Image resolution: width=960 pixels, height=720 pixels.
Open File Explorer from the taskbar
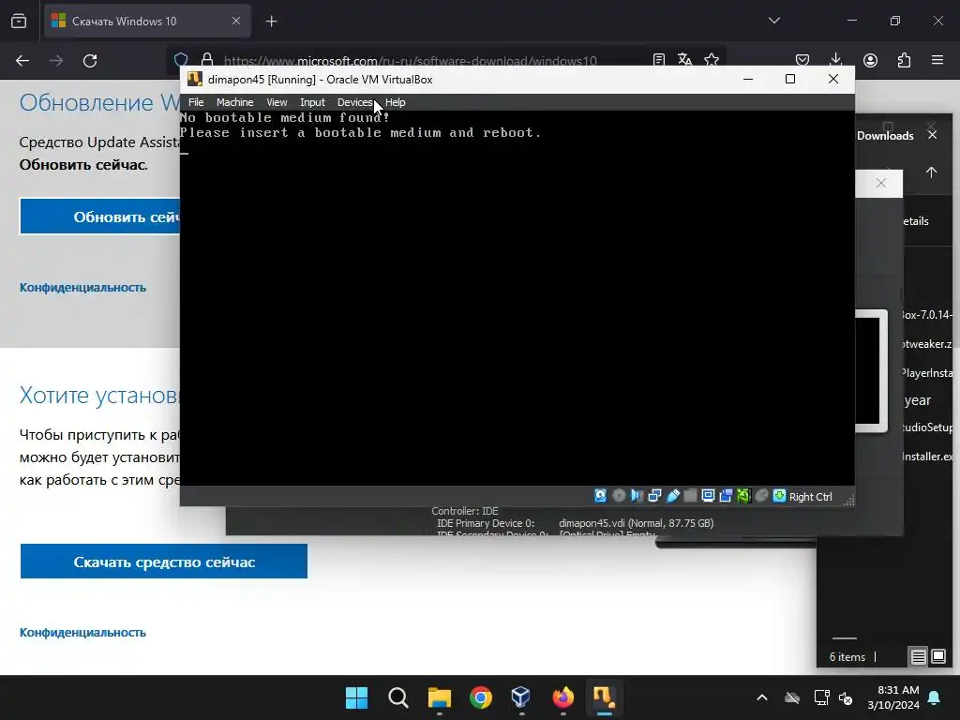pos(439,697)
